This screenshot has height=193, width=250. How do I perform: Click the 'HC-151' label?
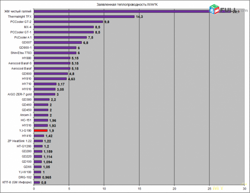(x=26, y=120)
